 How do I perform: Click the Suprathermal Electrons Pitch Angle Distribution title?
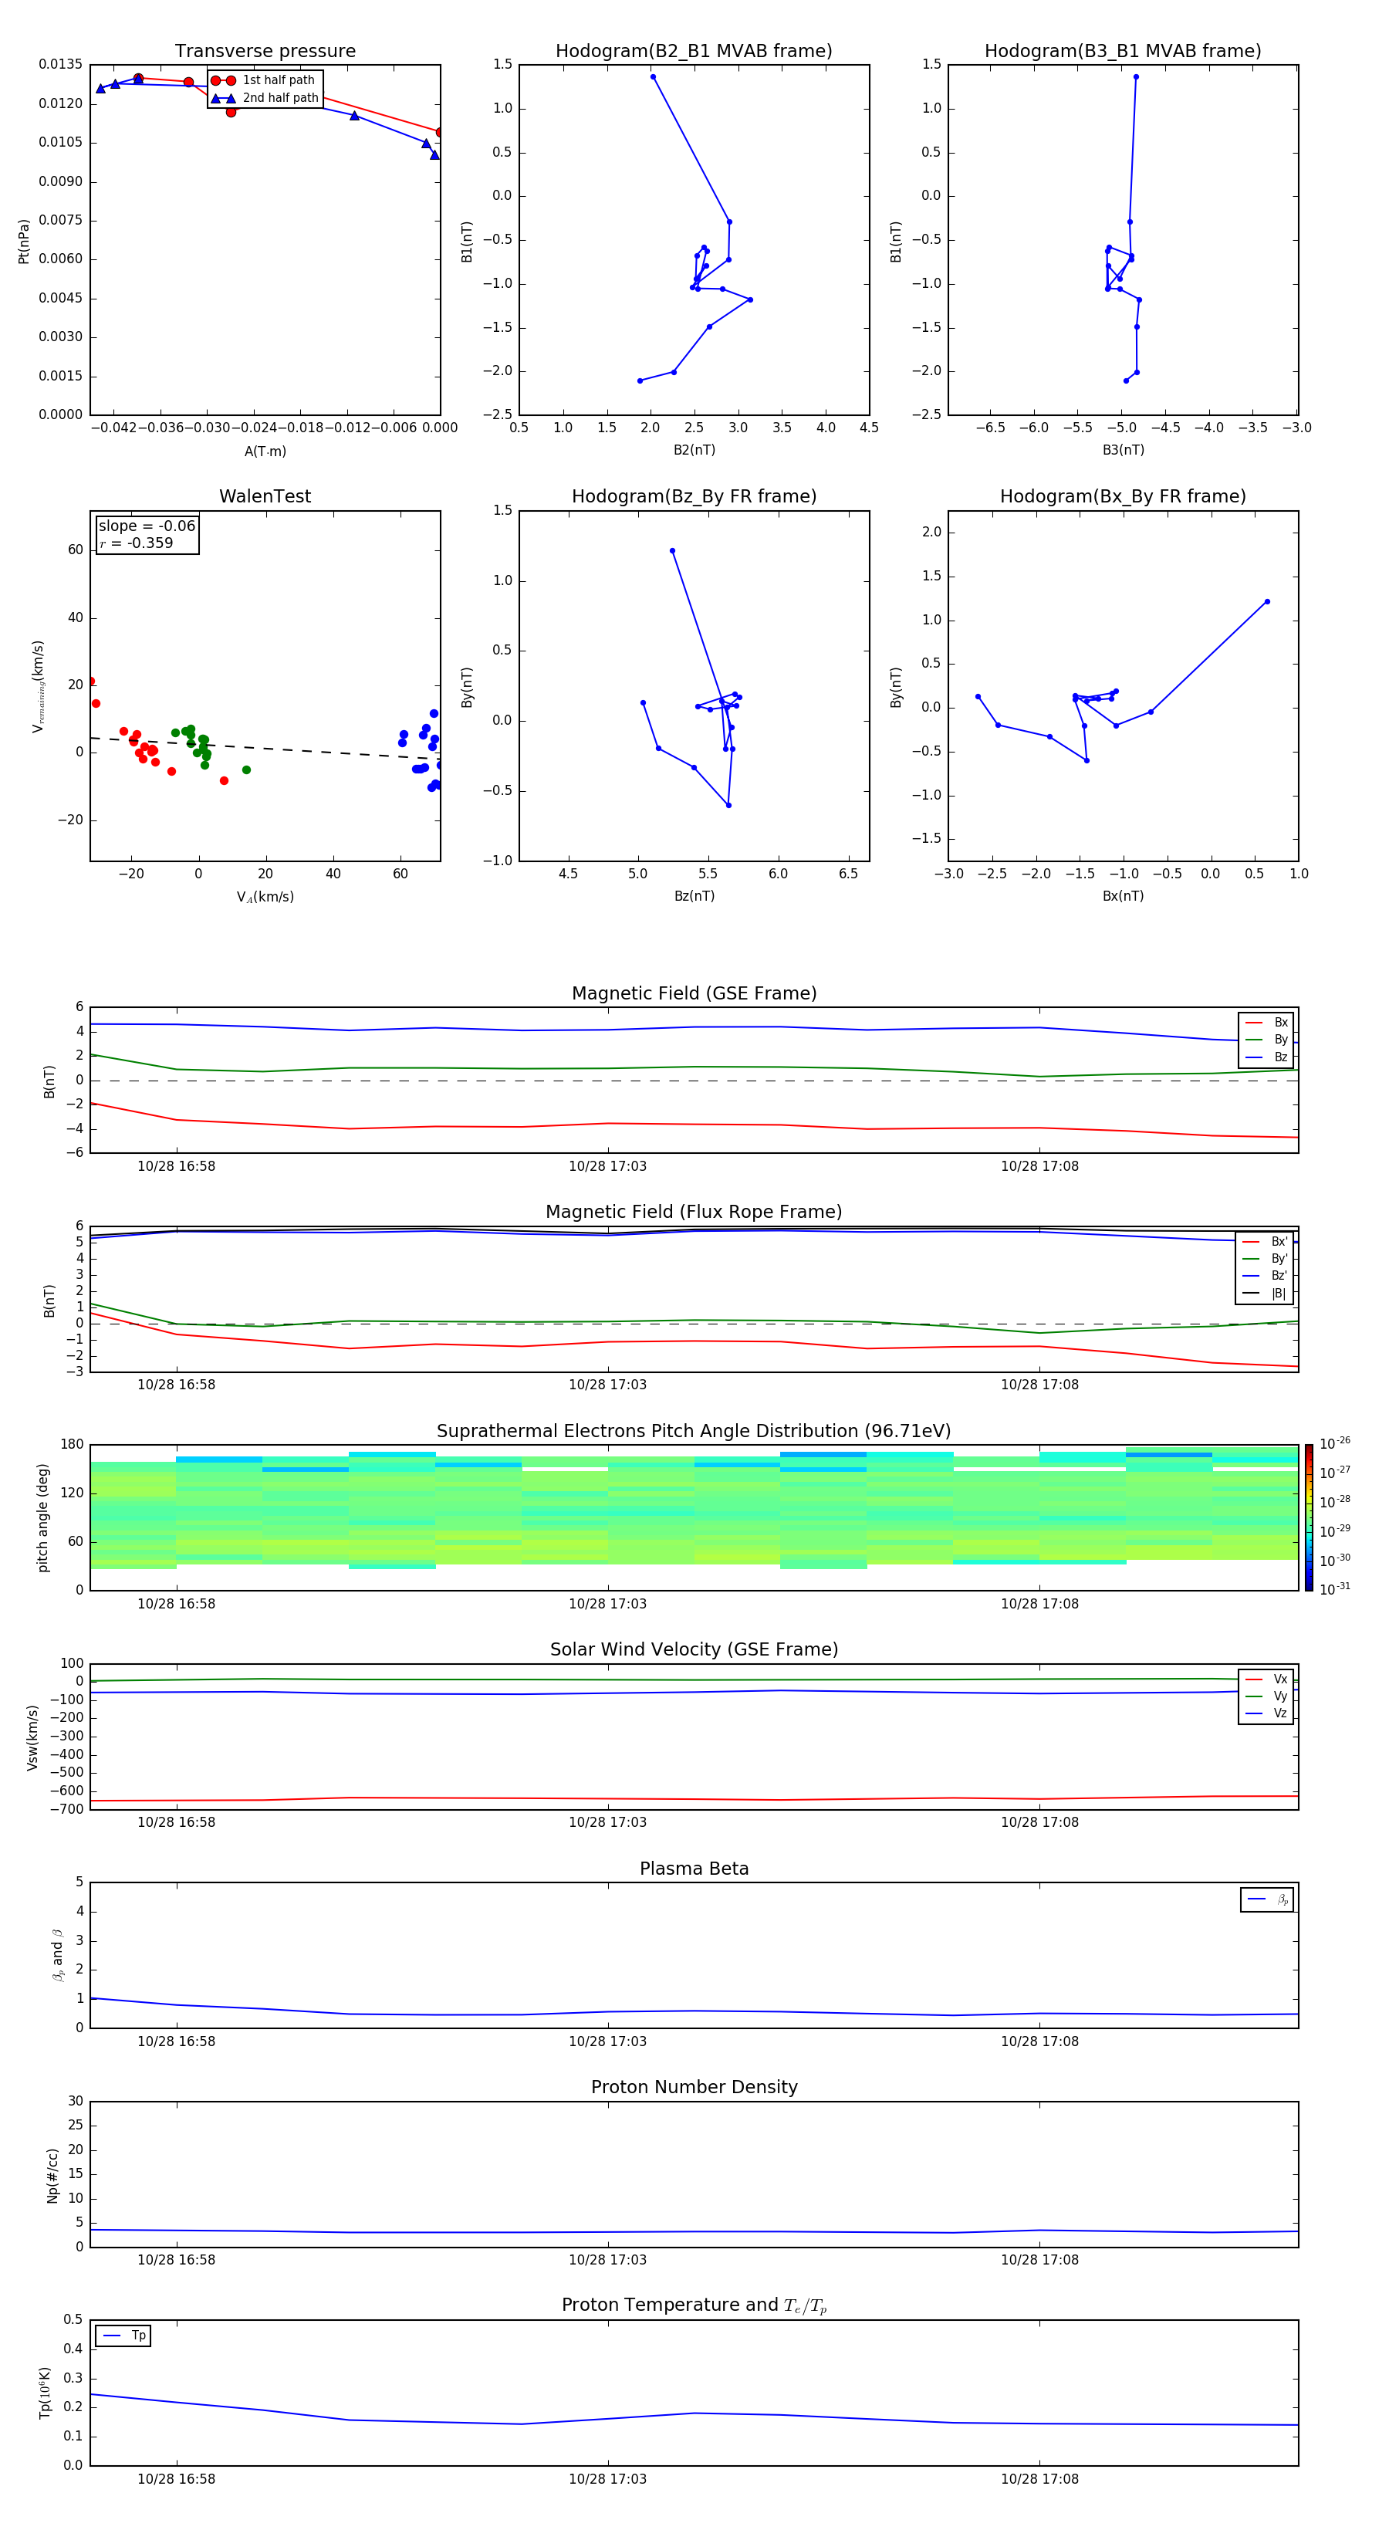pyautogui.click(x=694, y=1432)
